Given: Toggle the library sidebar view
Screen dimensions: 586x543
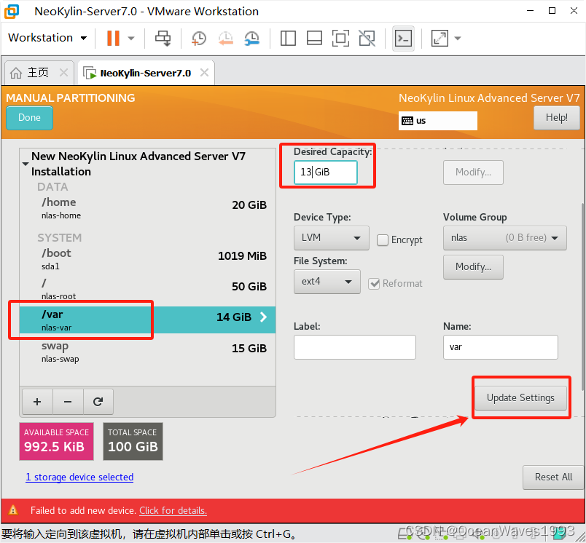Looking at the screenshot, I should click(x=288, y=38).
